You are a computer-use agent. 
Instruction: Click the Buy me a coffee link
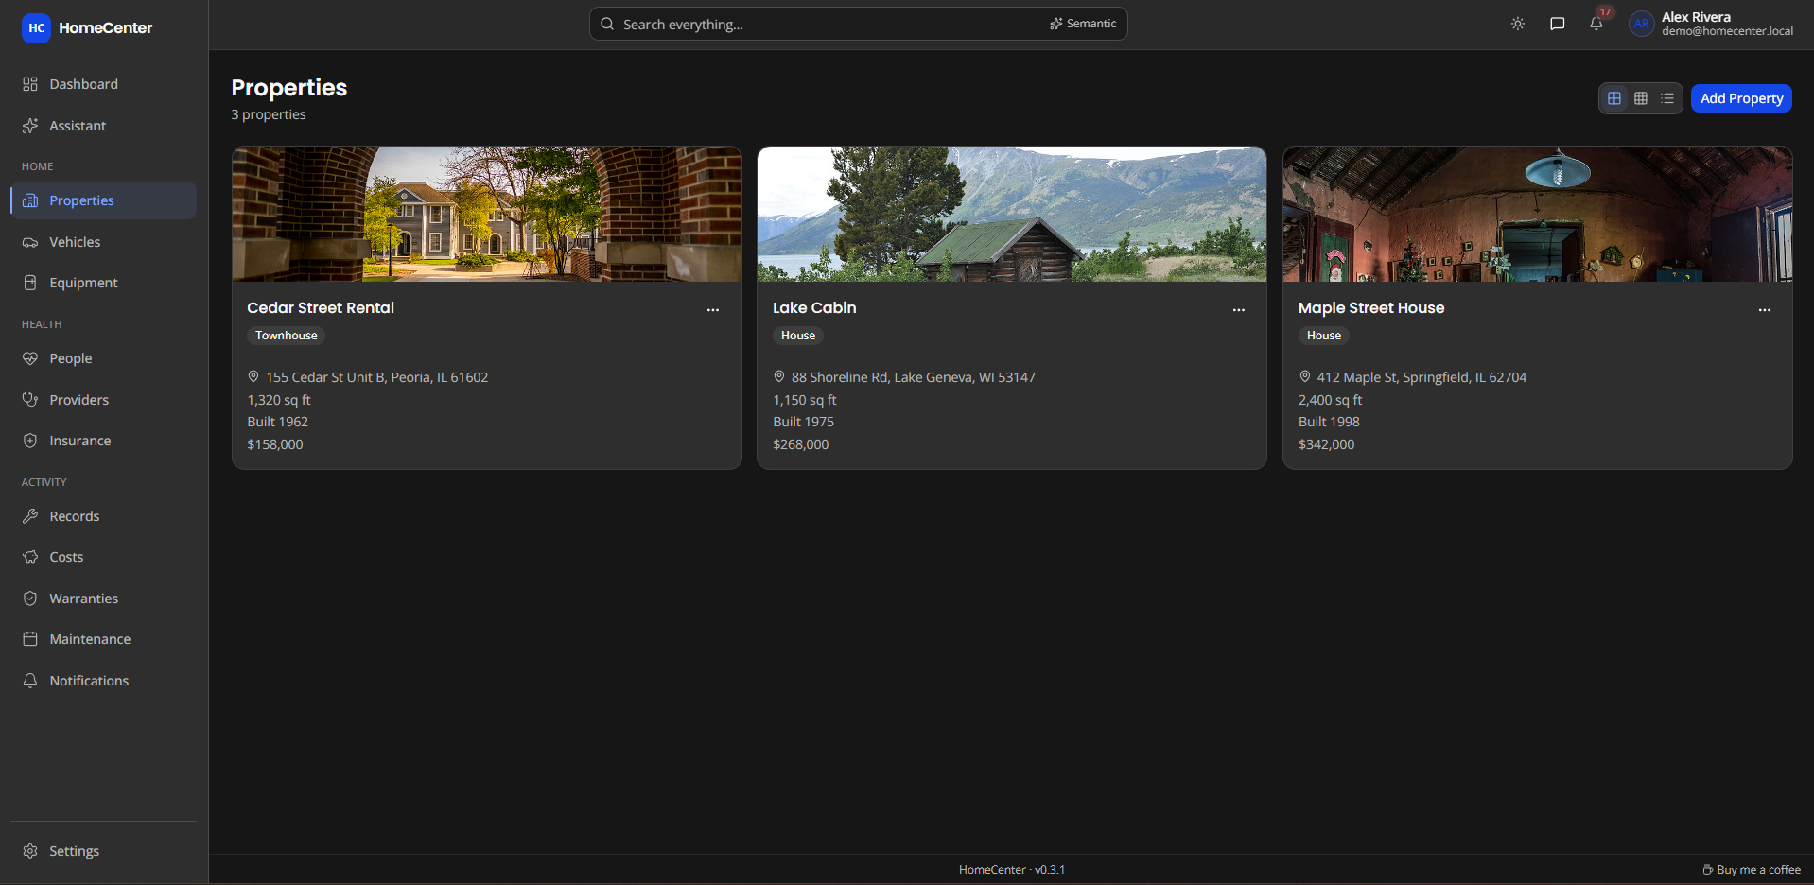(x=1752, y=870)
